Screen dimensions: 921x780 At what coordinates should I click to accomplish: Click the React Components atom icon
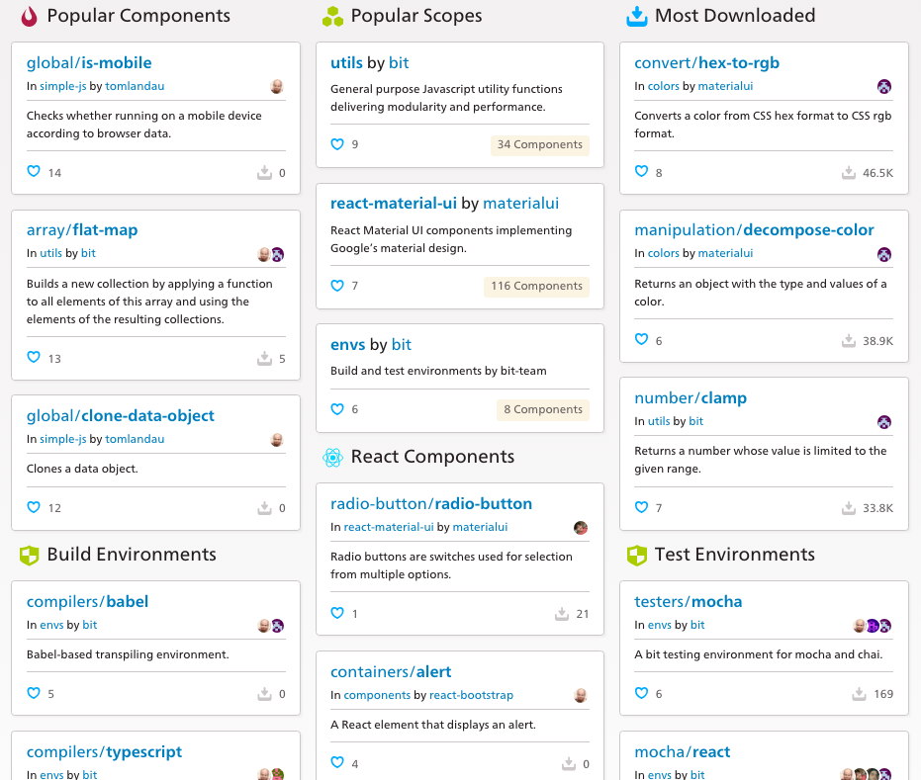click(x=332, y=457)
